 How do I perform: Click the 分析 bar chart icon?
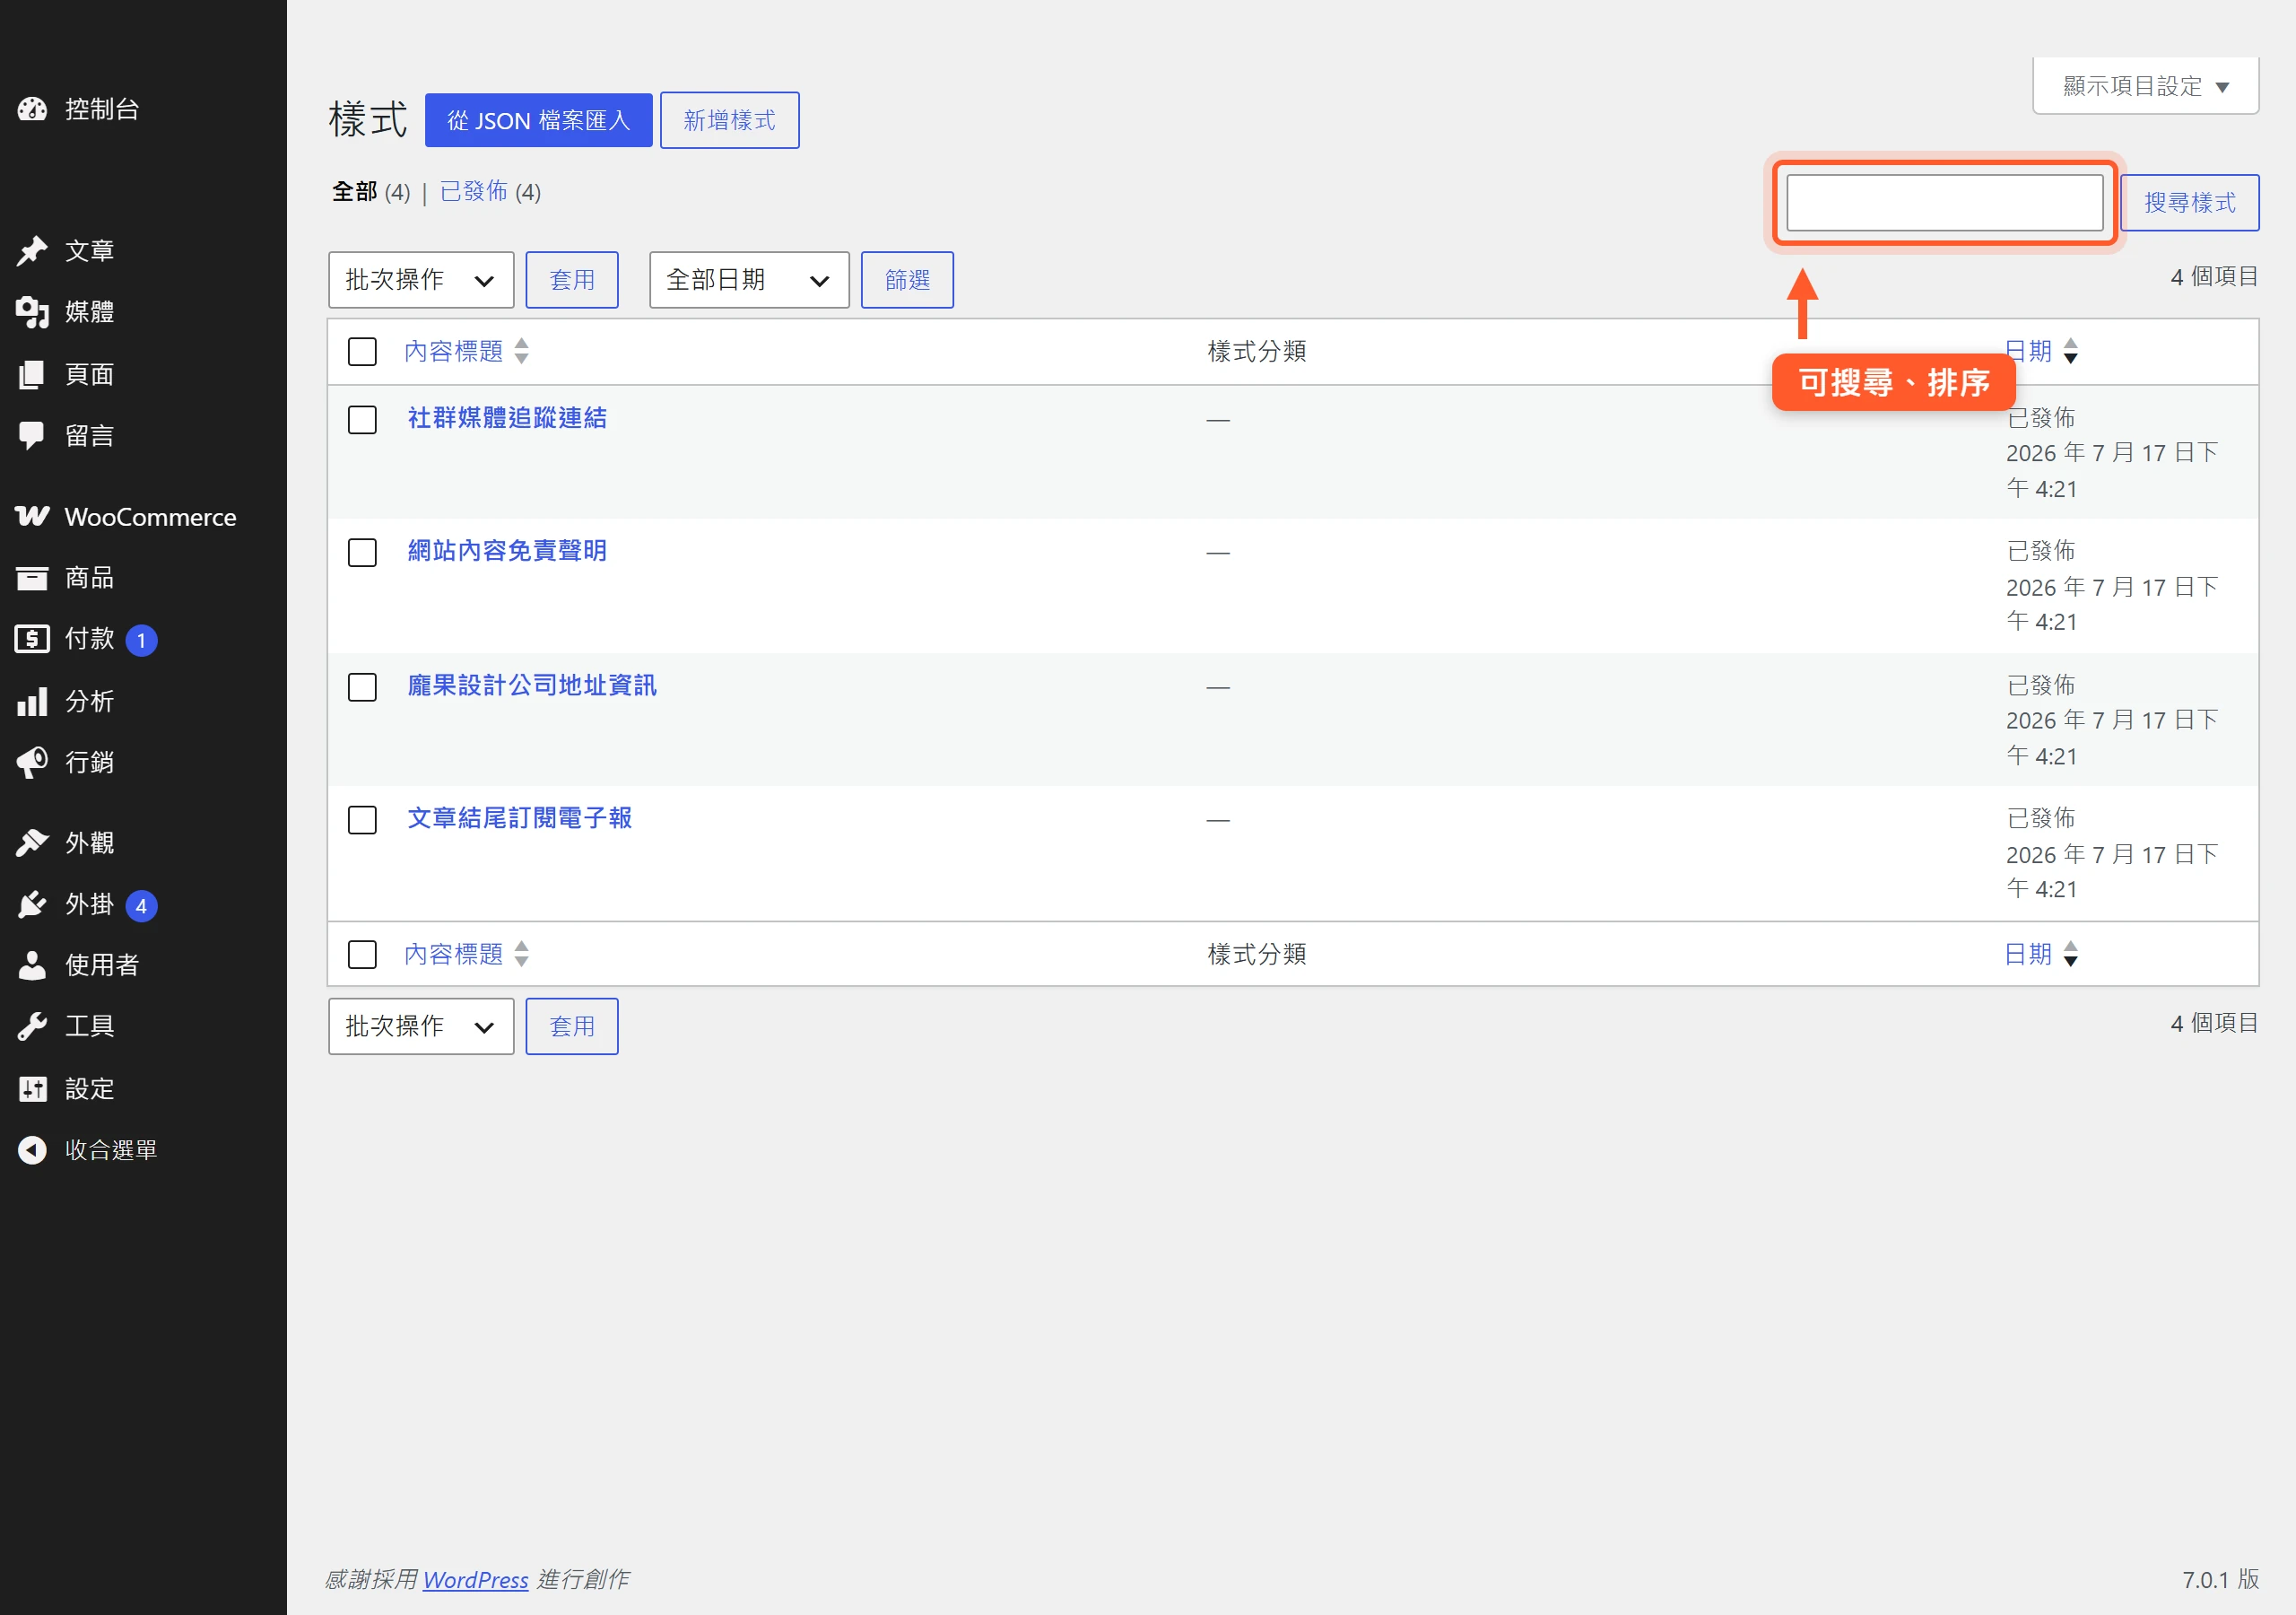coord(32,701)
